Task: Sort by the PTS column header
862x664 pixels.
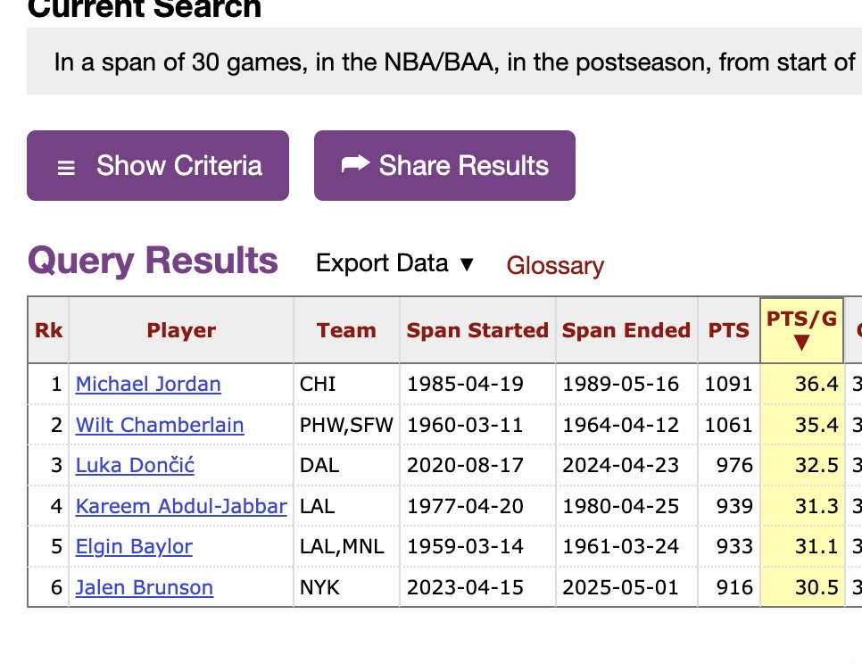Action: tap(729, 330)
